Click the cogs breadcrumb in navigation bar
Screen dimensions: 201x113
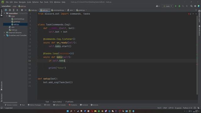pos(14,6)
